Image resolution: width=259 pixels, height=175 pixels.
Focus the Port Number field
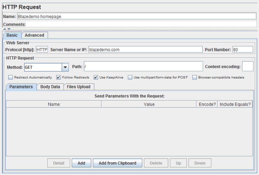[242, 49]
